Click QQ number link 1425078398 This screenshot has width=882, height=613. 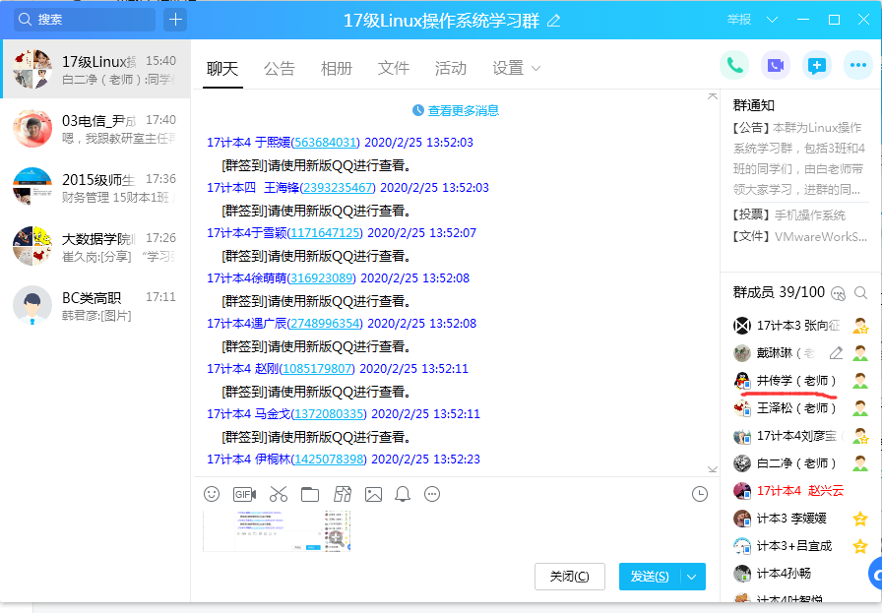click(x=329, y=460)
